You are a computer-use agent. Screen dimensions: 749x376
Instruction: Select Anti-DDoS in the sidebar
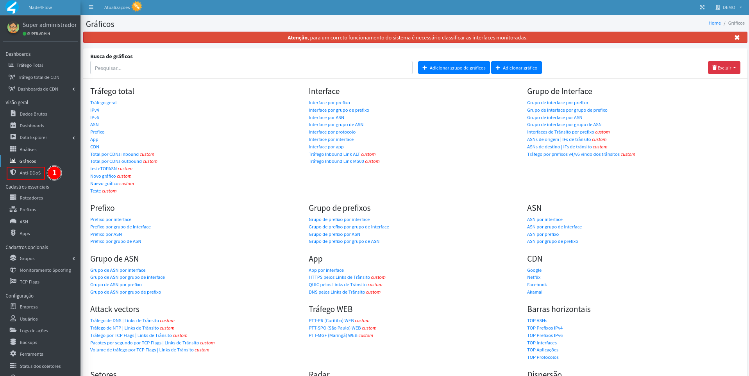(x=26, y=173)
